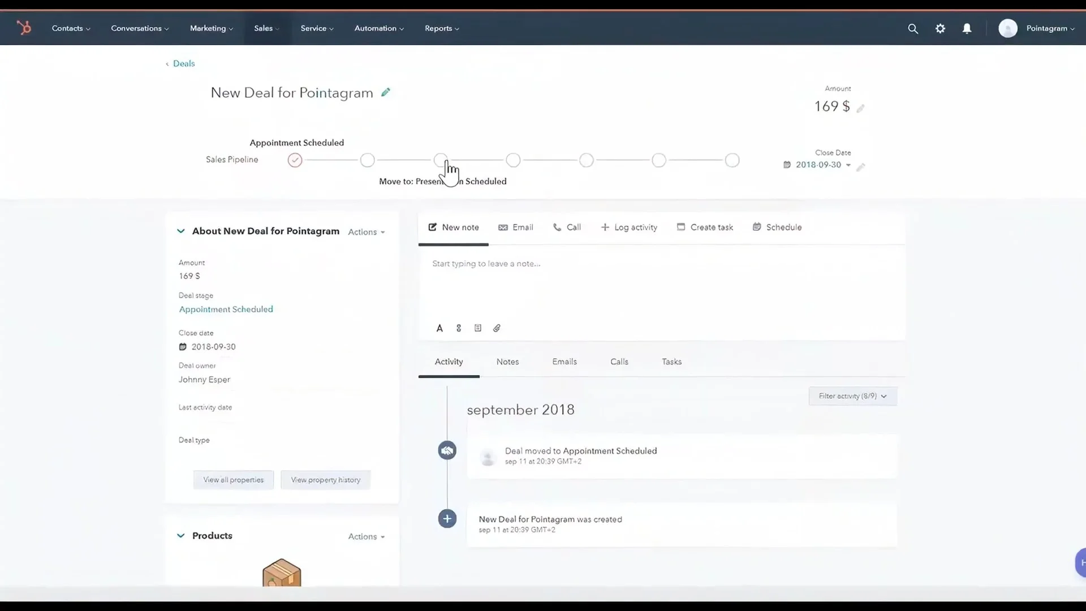The height and width of the screenshot is (611, 1086).
Task: Open About section Actions dropdown
Action: 367,232
